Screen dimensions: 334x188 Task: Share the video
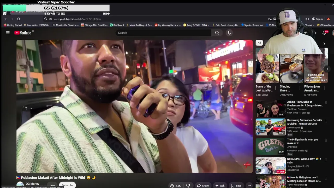203,186
